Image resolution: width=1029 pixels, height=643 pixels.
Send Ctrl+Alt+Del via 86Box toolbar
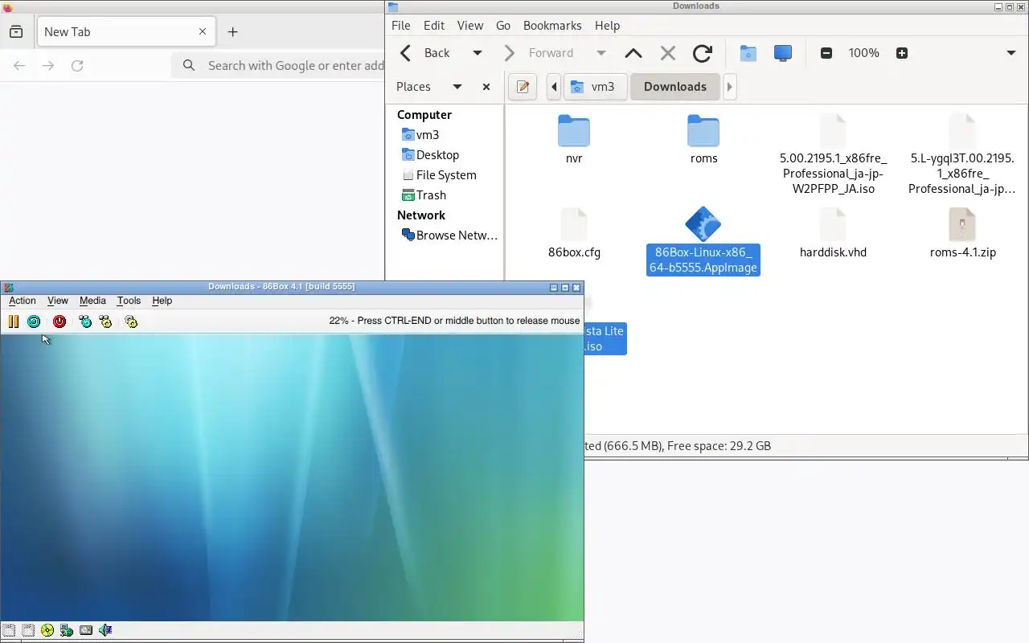pos(85,321)
